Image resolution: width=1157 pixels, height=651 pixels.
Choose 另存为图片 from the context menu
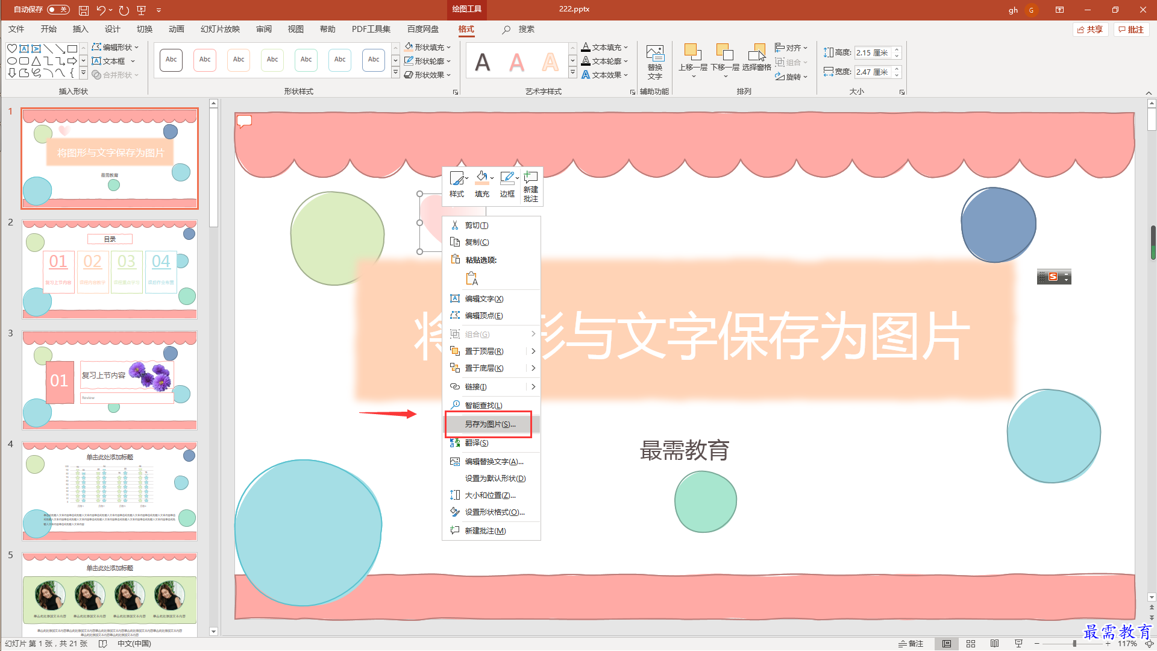point(491,424)
